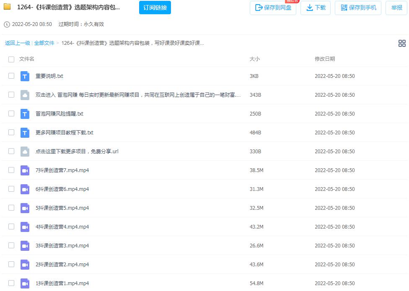The image size is (409, 291).
Task: Go back via 返回上一级 link
Action: tap(18, 43)
